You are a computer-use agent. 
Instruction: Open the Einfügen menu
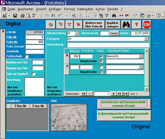click(55, 9)
